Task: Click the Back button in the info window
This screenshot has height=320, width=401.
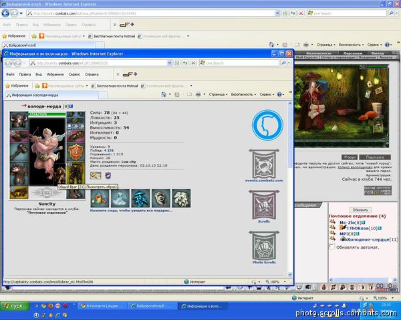Action: pos(9,63)
